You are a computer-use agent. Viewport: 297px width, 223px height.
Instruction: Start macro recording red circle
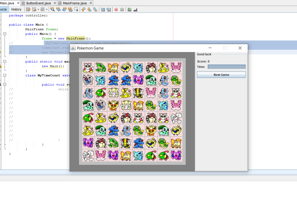(x=116, y=9)
